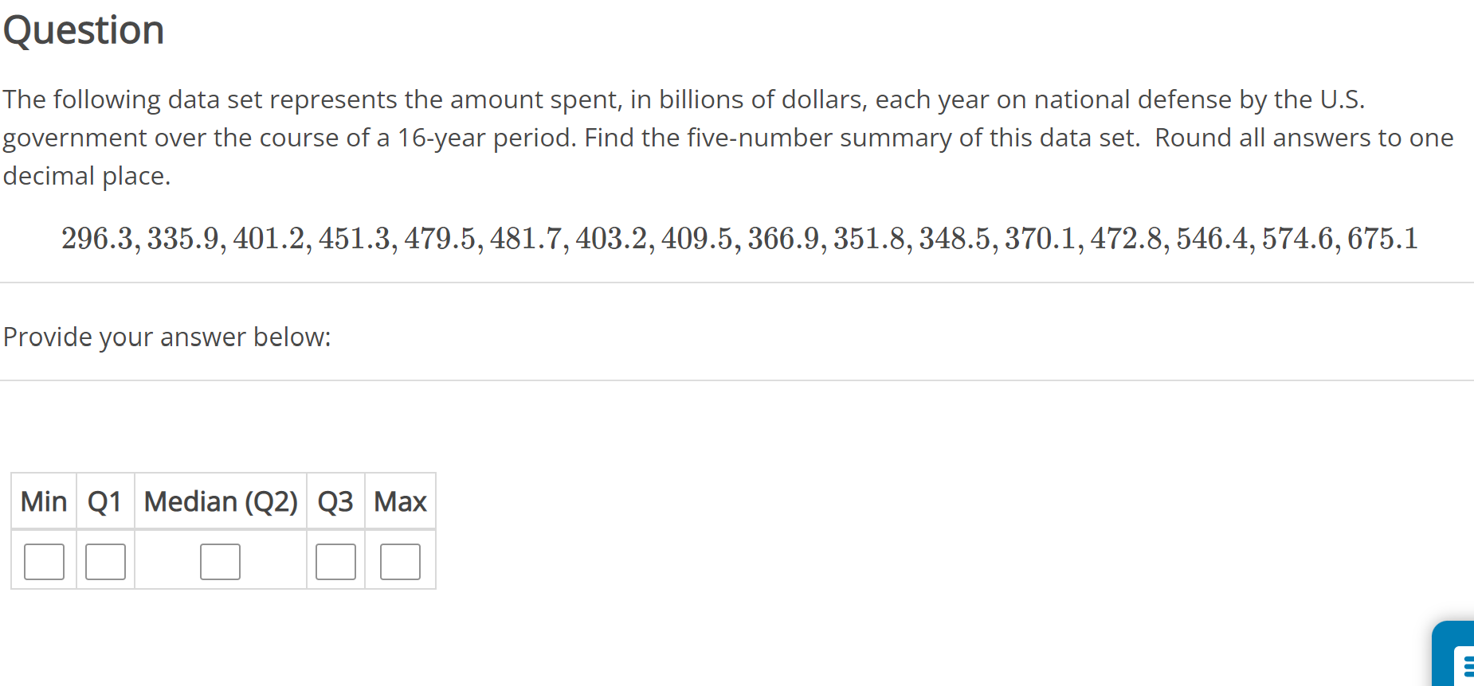Click the Question heading
Viewport: 1474px width, 686px height.
pos(83,29)
